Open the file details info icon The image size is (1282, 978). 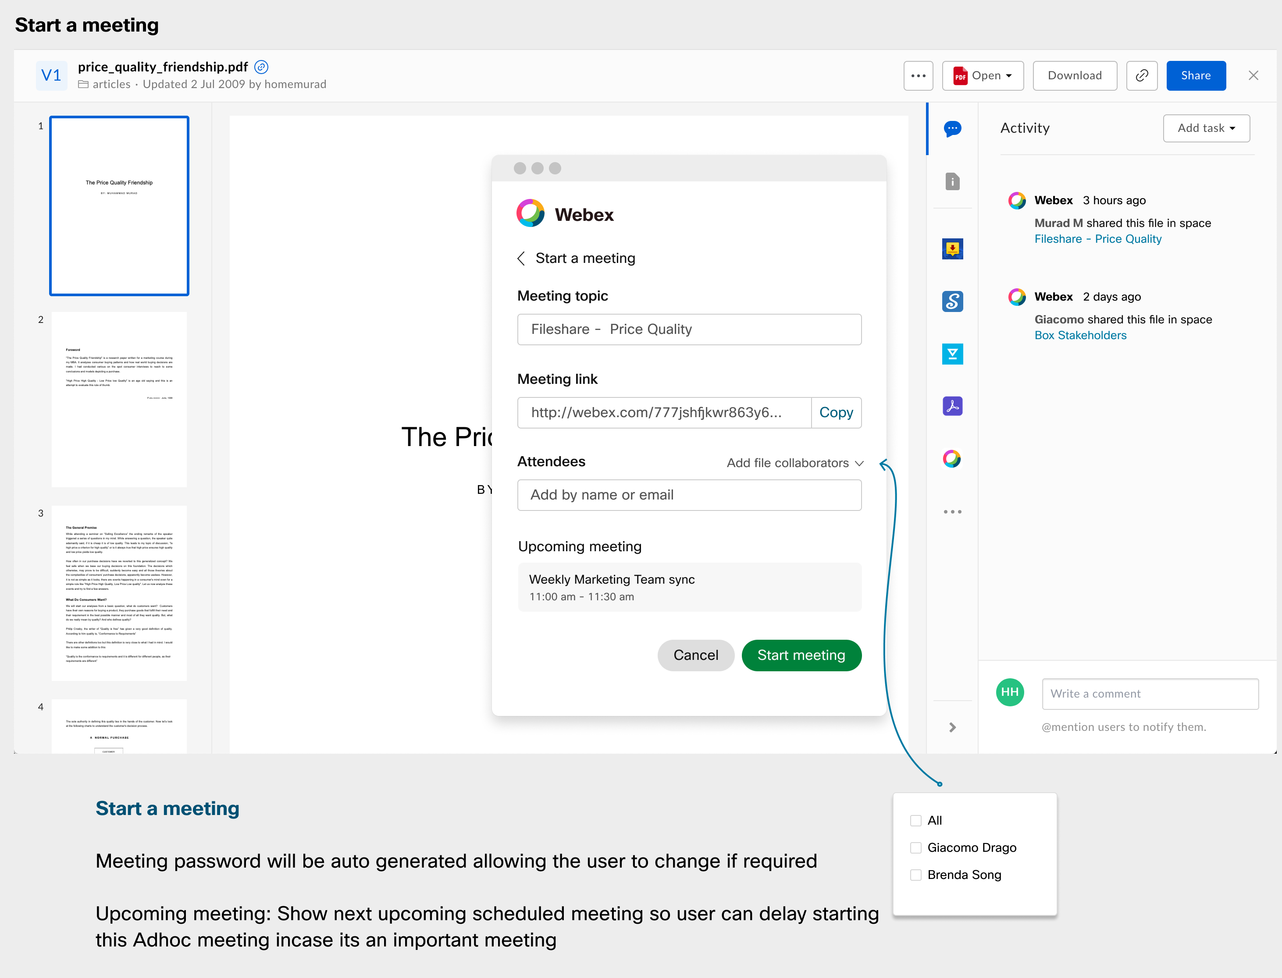coord(952,182)
